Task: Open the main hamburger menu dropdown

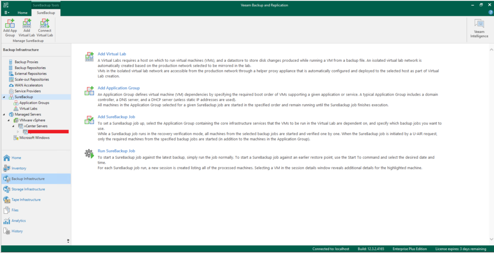Action: (6, 12)
